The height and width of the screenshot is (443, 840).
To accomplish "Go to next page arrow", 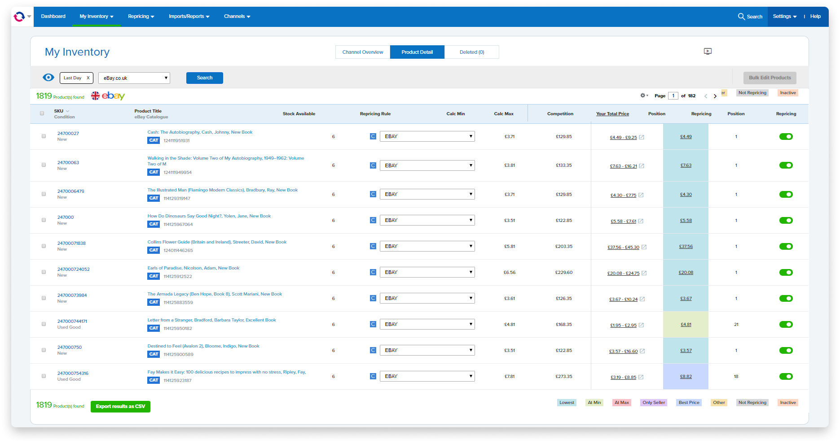I will 715,96.
